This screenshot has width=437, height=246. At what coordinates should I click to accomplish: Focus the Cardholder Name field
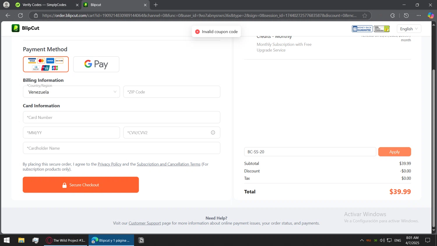coord(121,148)
